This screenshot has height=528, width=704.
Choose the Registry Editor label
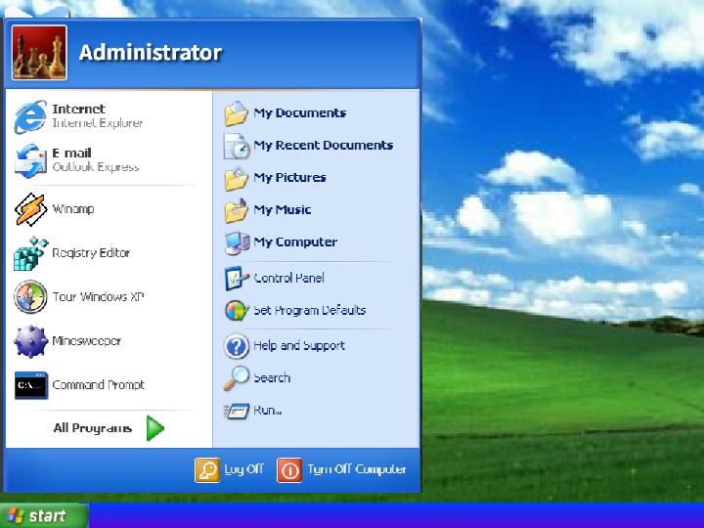(x=91, y=253)
